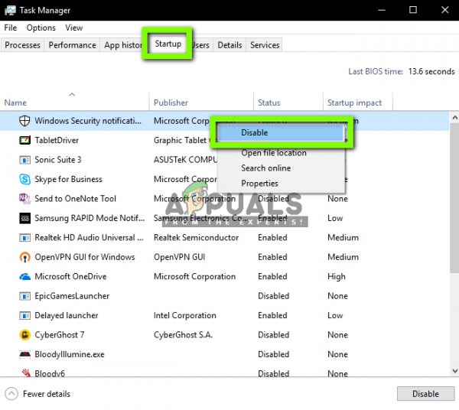Click the Microsoft OneDrive cloud icon
The image size is (459, 410).
point(24,276)
